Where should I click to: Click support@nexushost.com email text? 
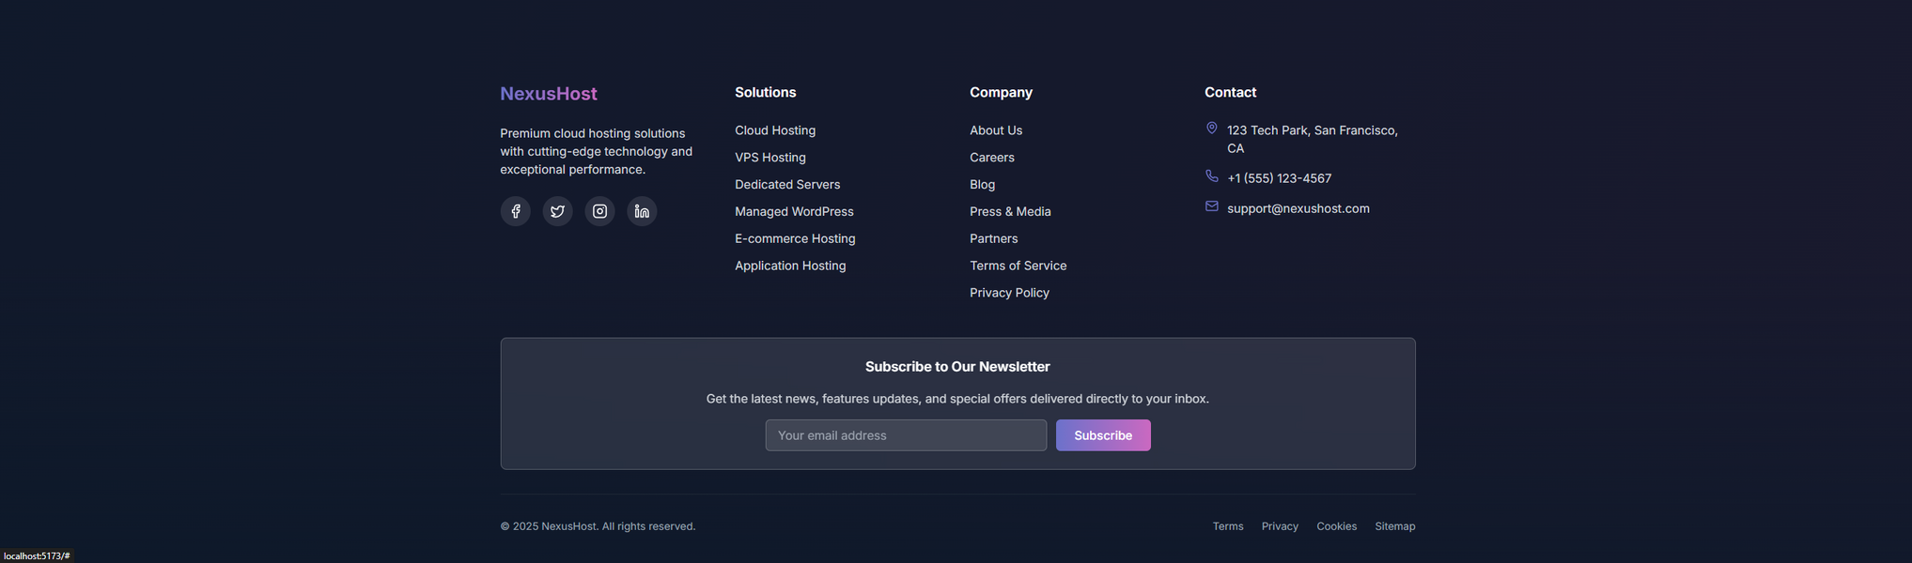tap(1298, 208)
